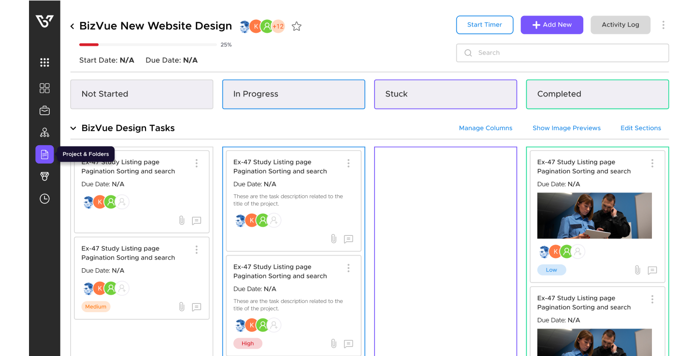Open the time tracking clock icon
Screen dimensions: 692x356
[44, 198]
